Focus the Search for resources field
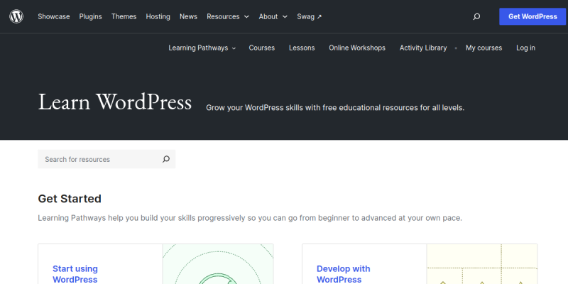The width and height of the screenshot is (568, 284). pyautogui.click(x=106, y=159)
